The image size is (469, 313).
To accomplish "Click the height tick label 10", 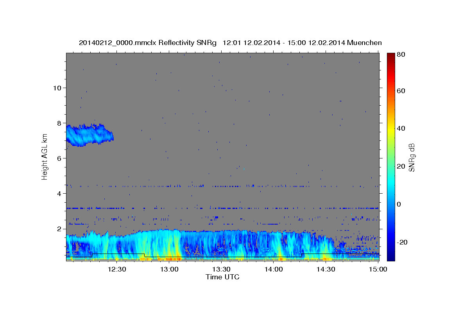I will click(x=58, y=88).
